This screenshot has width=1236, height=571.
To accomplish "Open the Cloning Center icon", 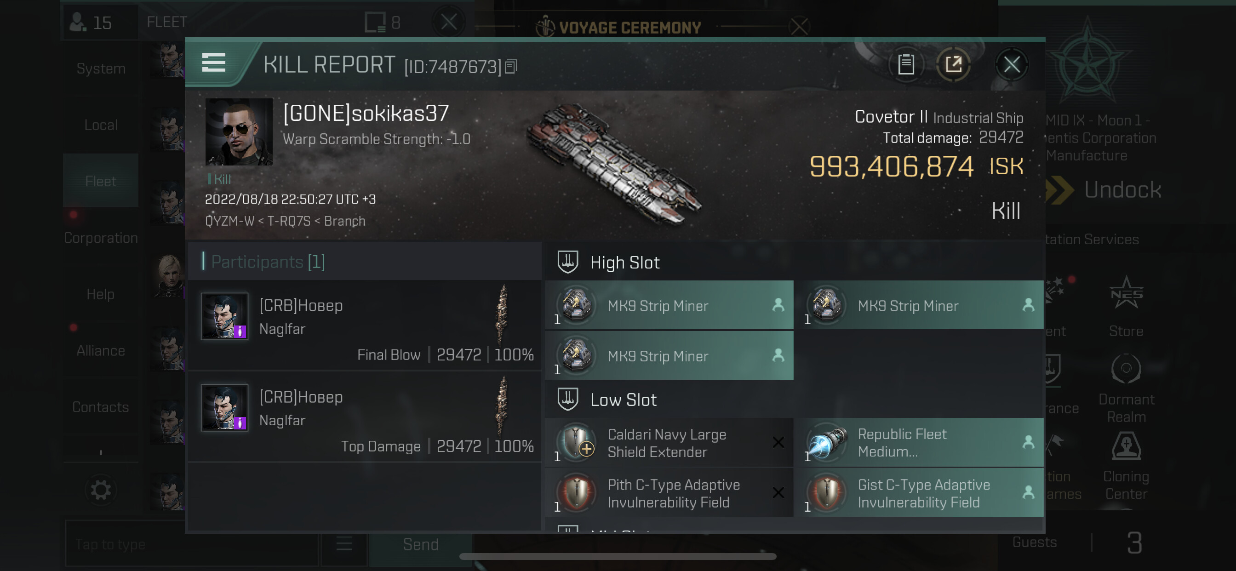I will tap(1126, 447).
